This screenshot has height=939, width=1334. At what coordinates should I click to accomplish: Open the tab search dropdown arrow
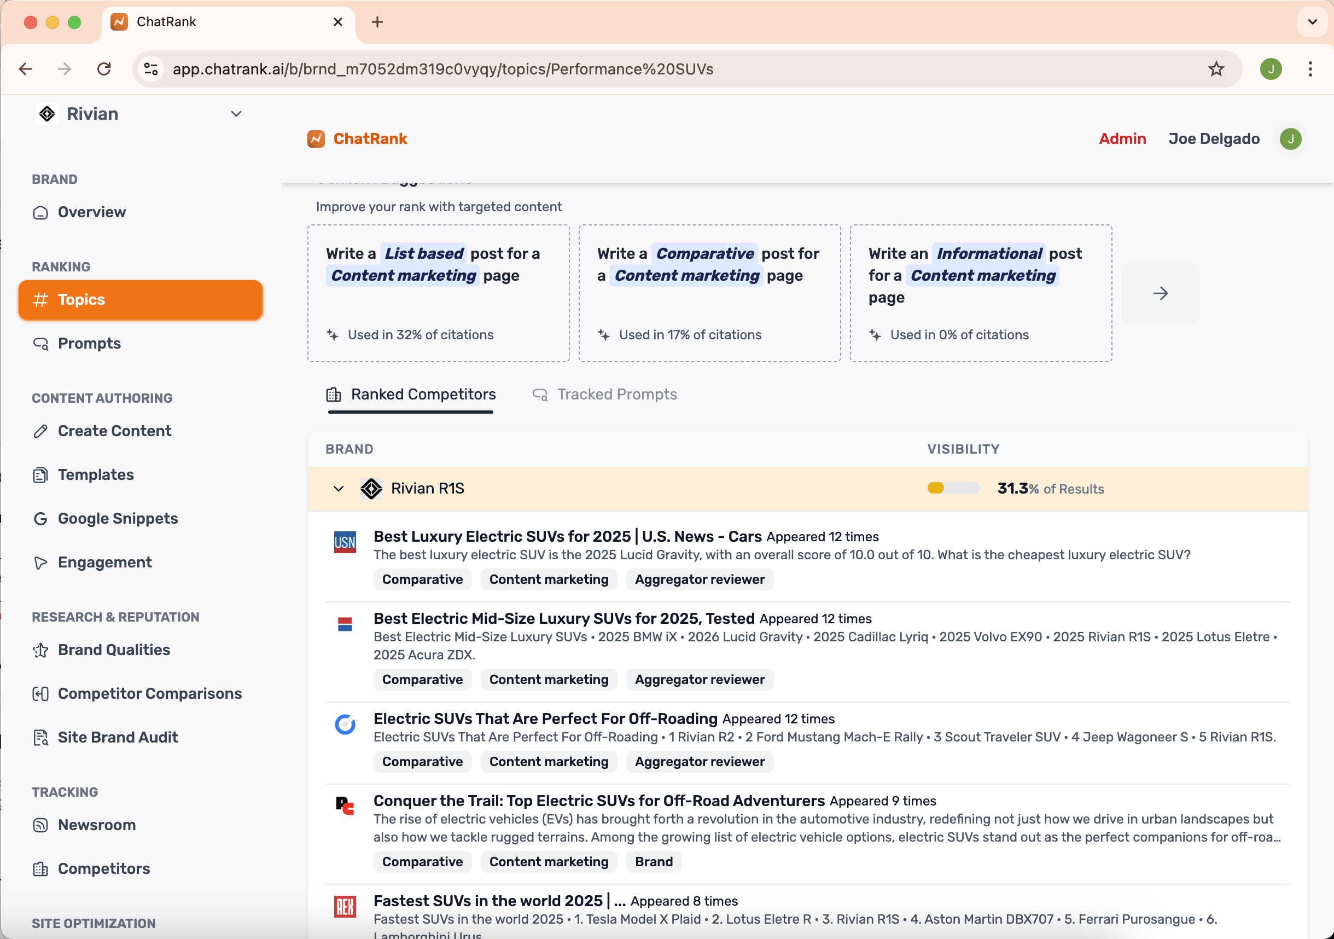(1313, 22)
